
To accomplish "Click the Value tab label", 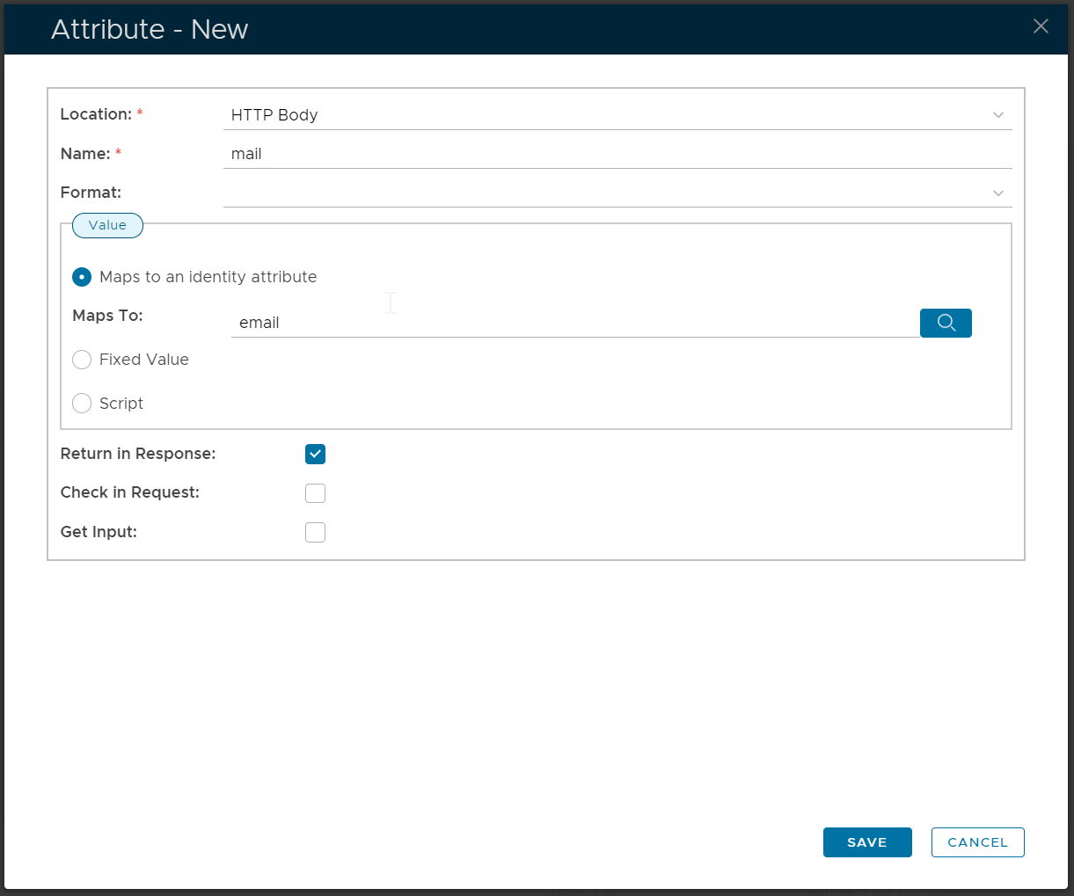I will point(107,225).
